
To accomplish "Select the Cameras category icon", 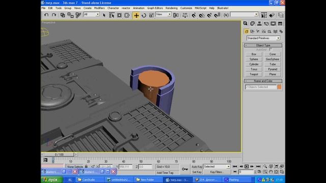I will (x=264, y=32).
